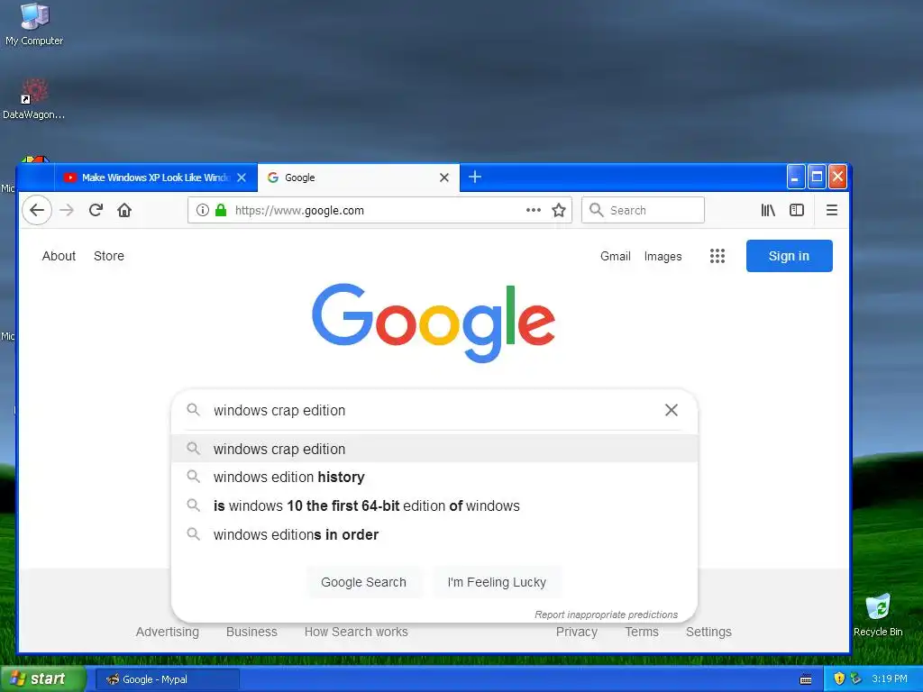Click Google - Mypal taskbar button

coord(167,679)
